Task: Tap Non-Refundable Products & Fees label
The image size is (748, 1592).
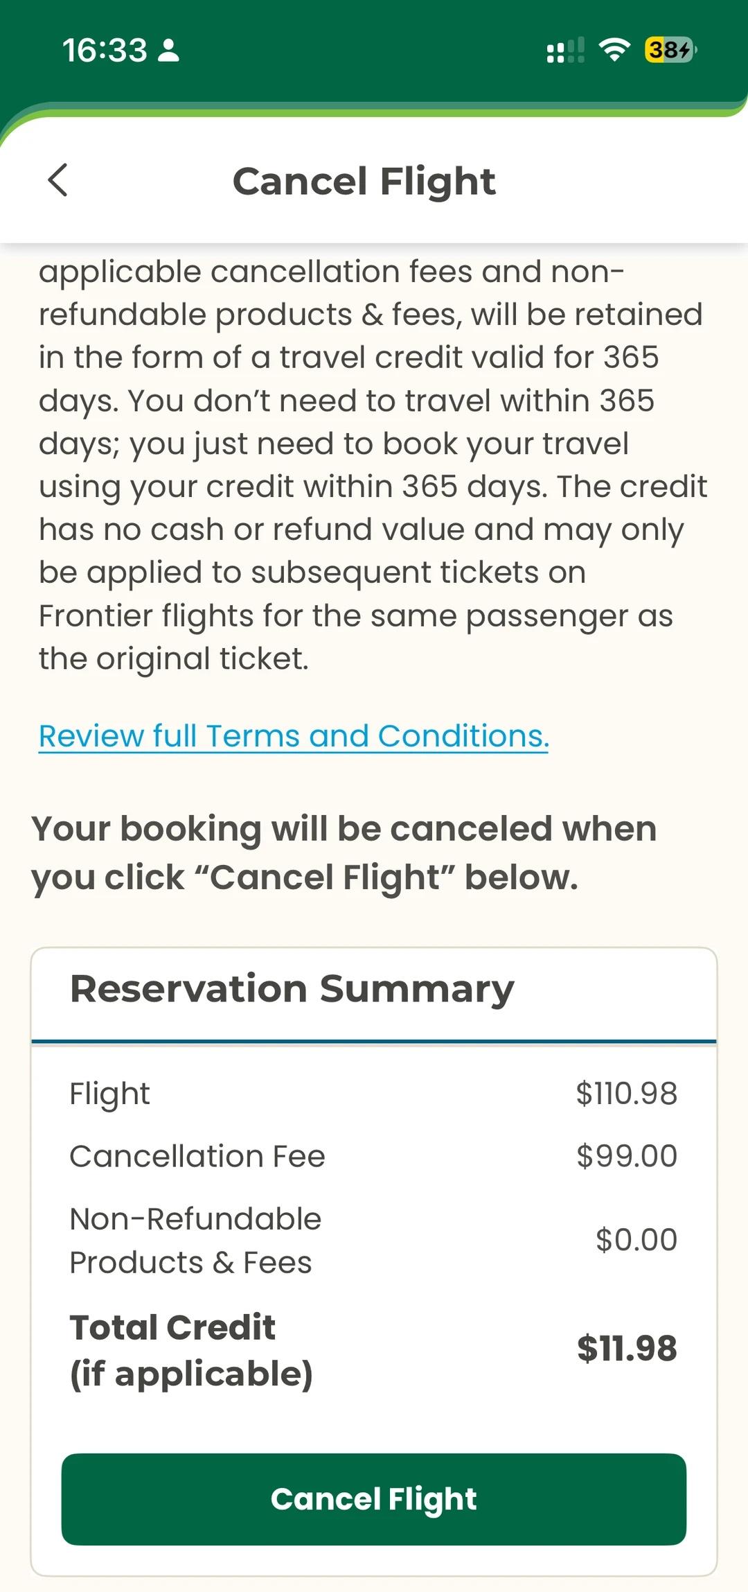Action: [195, 1240]
